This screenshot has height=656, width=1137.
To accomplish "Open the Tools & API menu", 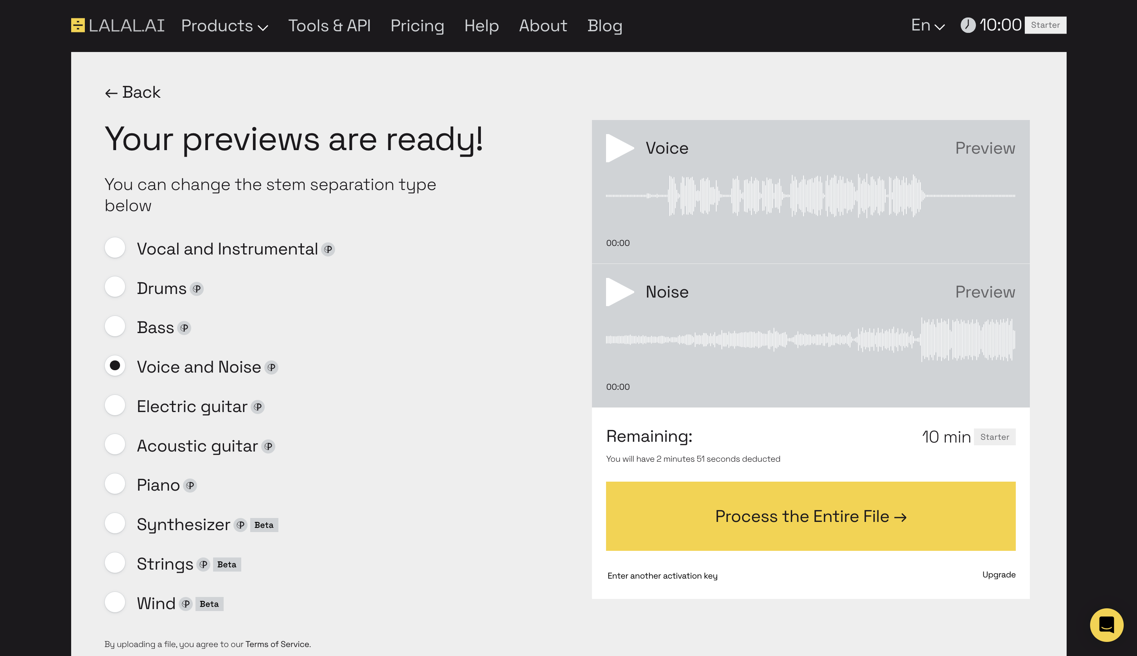I will click(x=330, y=25).
